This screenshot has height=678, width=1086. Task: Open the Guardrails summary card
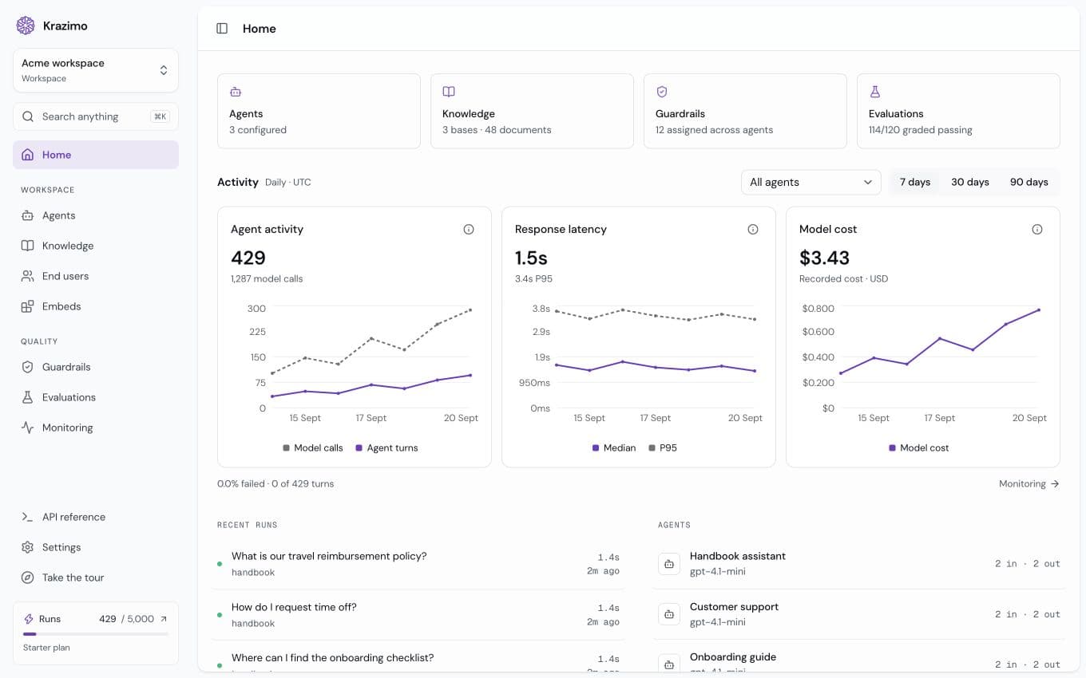point(745,111)
